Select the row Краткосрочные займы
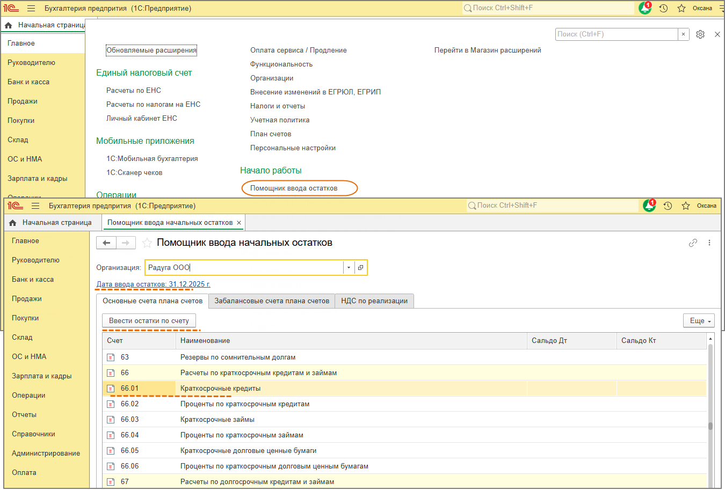The image size is (725, 490). click(404, 420)
